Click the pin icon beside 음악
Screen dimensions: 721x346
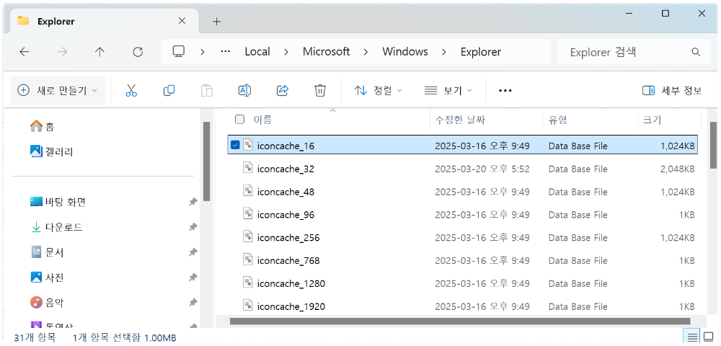pos(193,303)
